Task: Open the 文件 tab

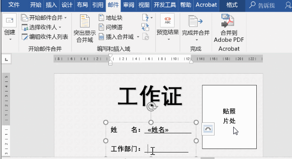Action: [x=14, y=5]
